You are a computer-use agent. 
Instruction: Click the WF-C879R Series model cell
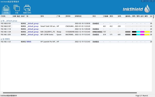coord(47,35)
